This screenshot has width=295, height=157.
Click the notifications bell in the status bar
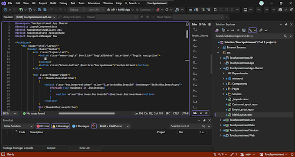click(x=292, y=154)
